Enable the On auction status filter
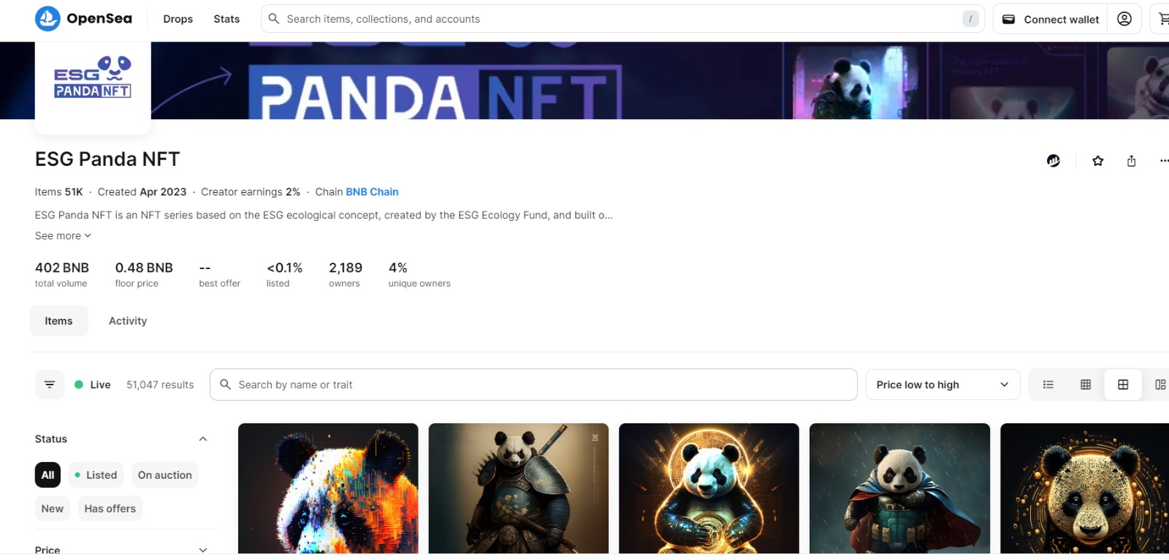The image size is (1169, 560). click(165, 475)
